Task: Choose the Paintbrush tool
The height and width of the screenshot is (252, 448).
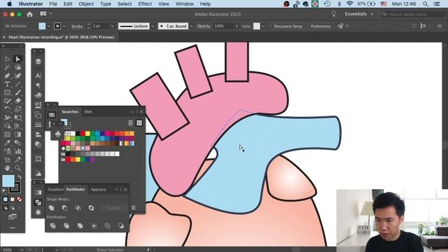Action: 17,92
